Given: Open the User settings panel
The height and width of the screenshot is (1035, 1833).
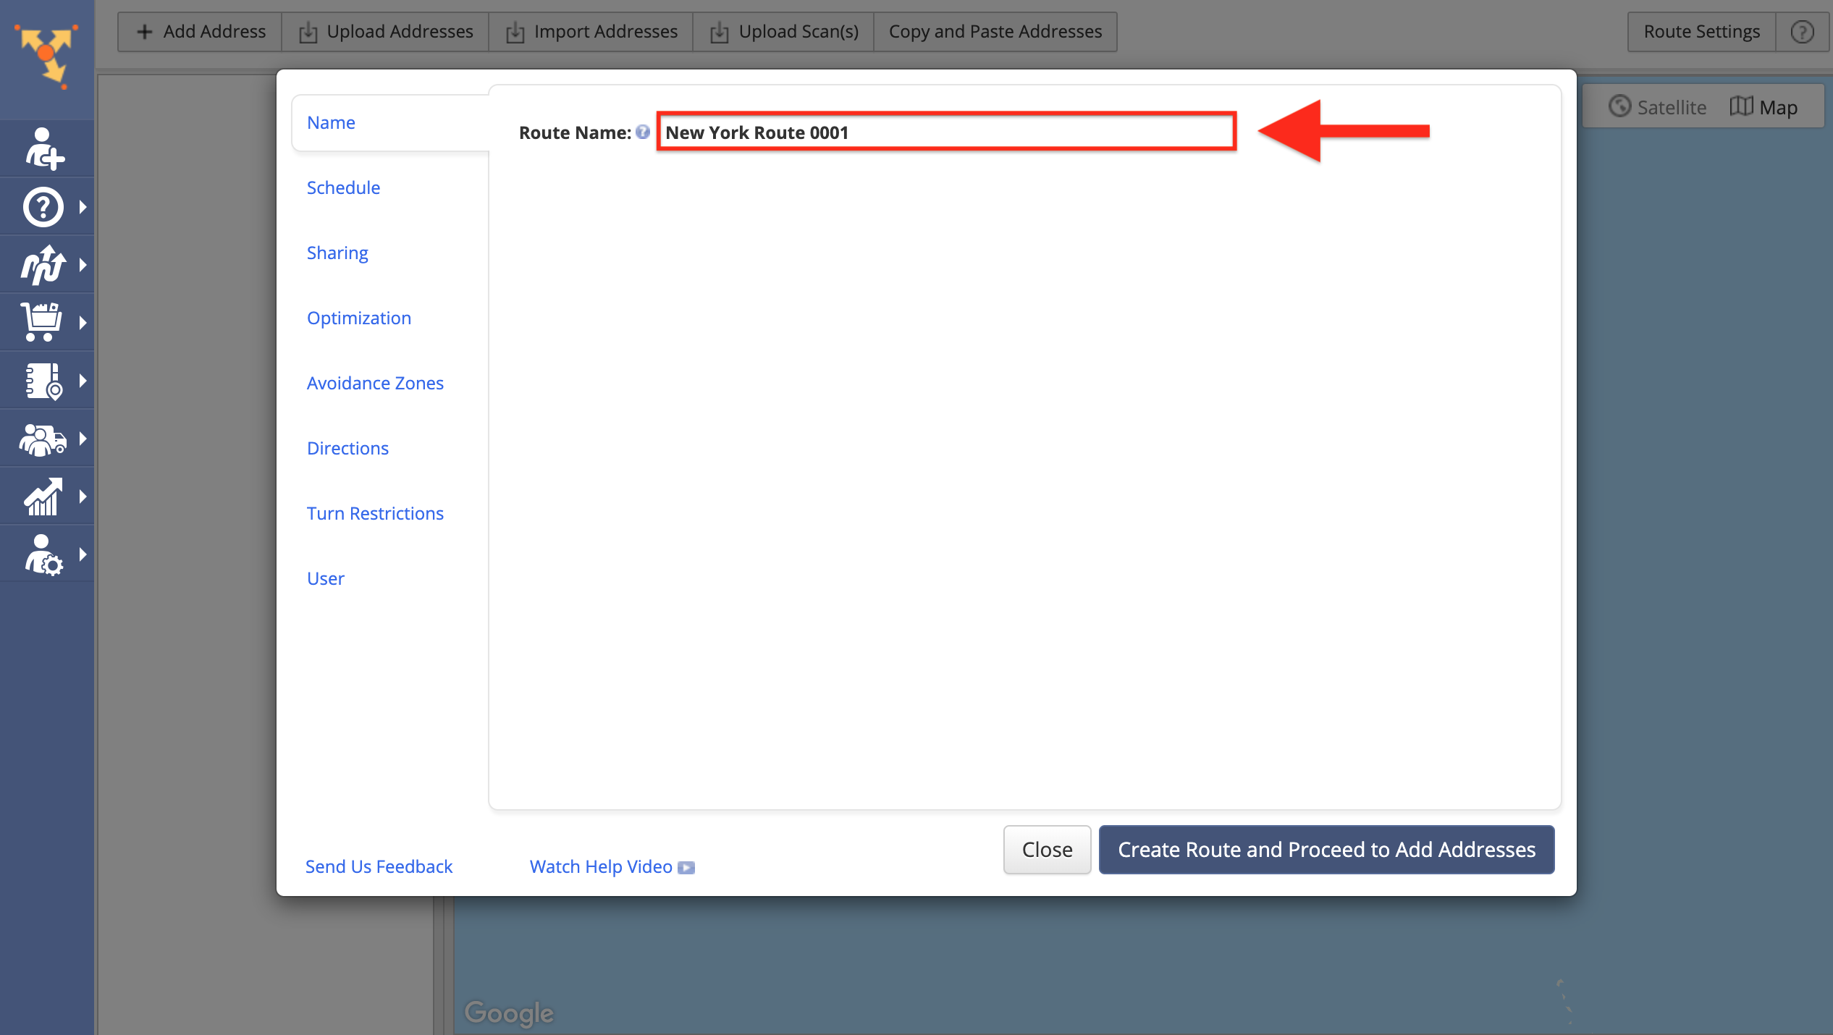Looking at the screenshot, I should 326,578.
